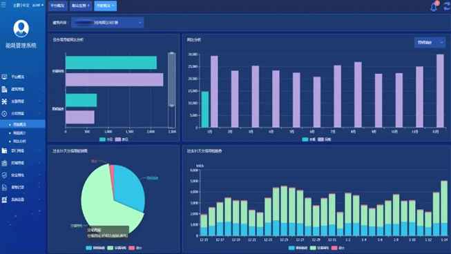Collapse the 分项用能 sidebar chevron
The image size is (451, 254).
(x=39, y=113)
